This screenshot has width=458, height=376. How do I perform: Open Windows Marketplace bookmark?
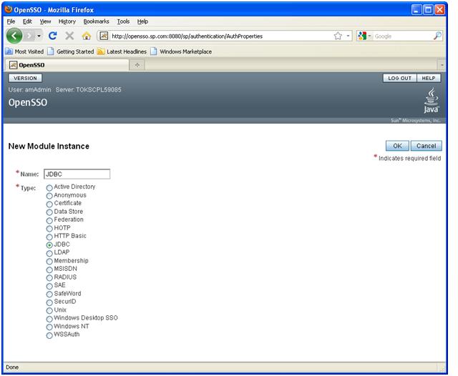181,51
